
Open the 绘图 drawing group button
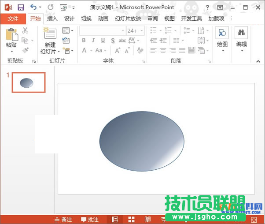pos(222,39)
